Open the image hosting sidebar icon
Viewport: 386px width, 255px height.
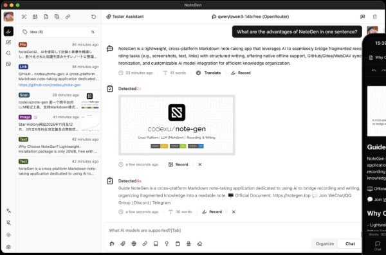point(8,64)
